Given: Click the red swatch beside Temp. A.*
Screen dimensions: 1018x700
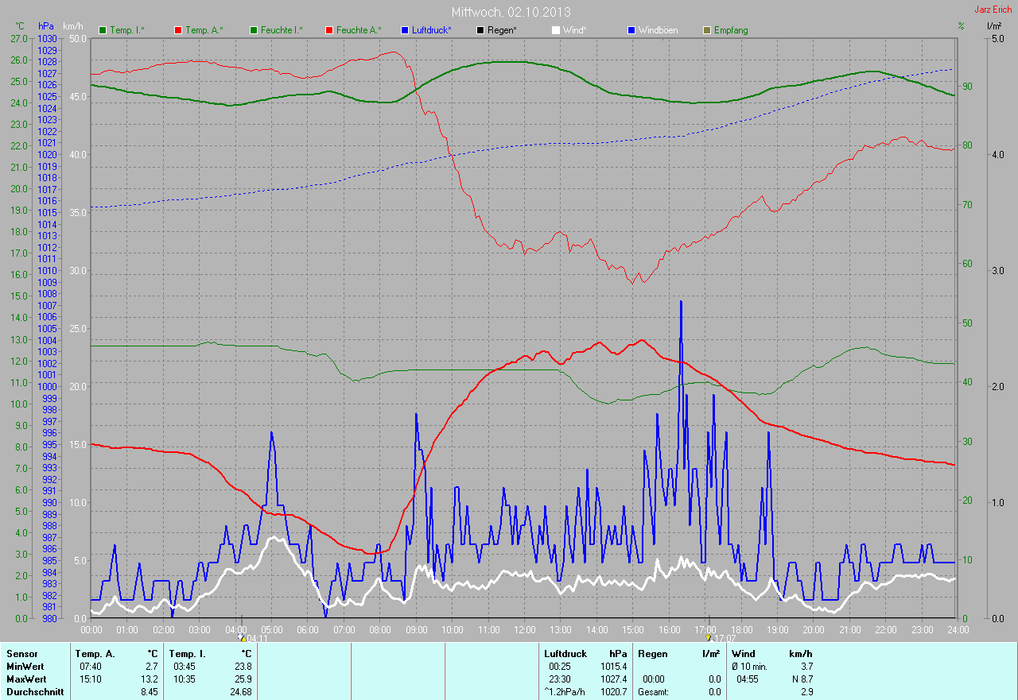Looking at the screenshot, I should (178, 30).
